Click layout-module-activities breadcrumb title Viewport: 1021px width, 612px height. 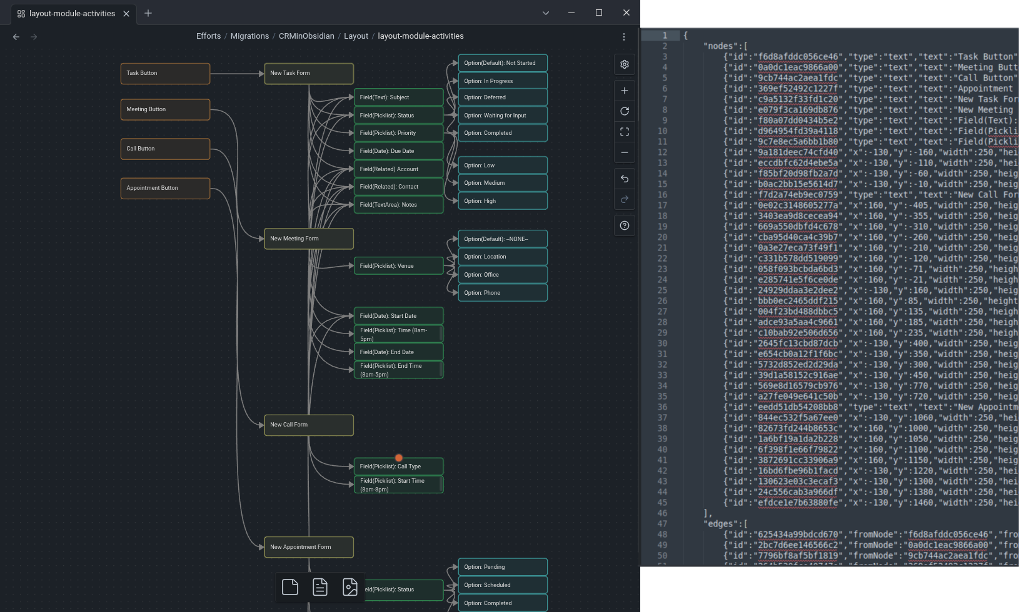click(x=421, y=36)
